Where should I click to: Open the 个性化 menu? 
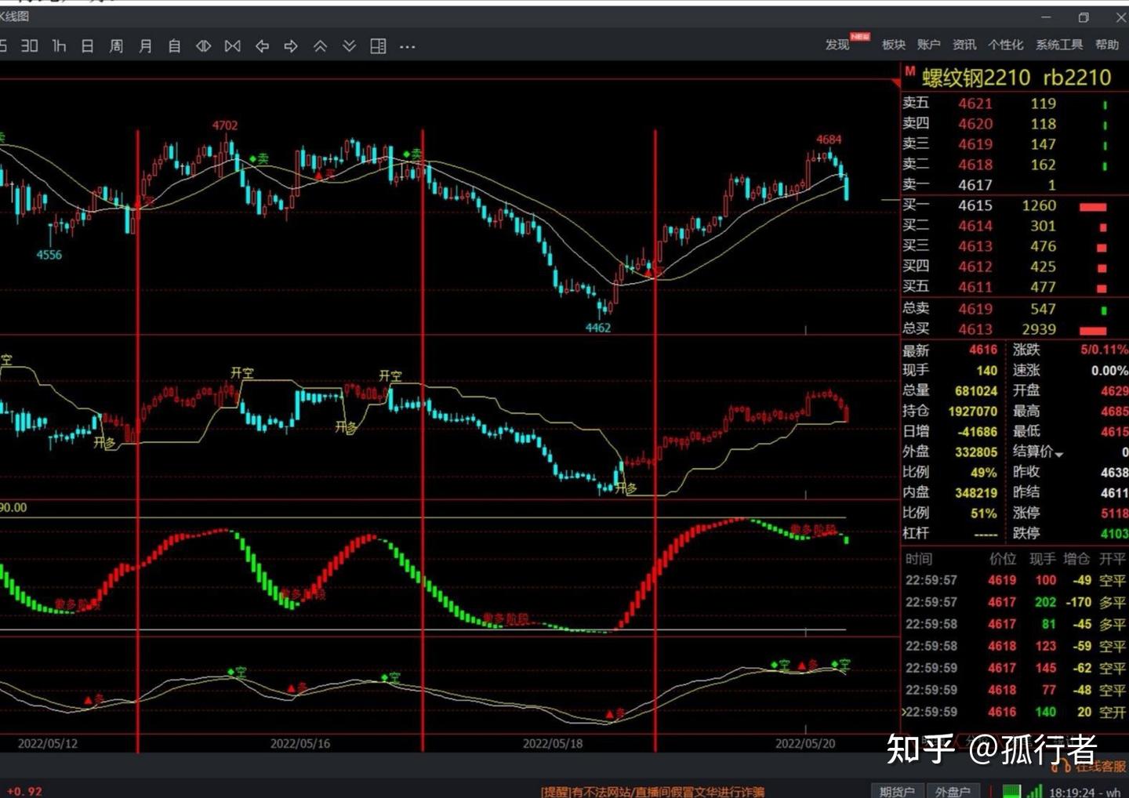point(1006,45)
